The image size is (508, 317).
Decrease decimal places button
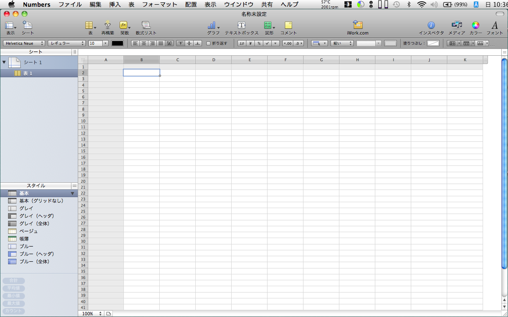[288, 43]
